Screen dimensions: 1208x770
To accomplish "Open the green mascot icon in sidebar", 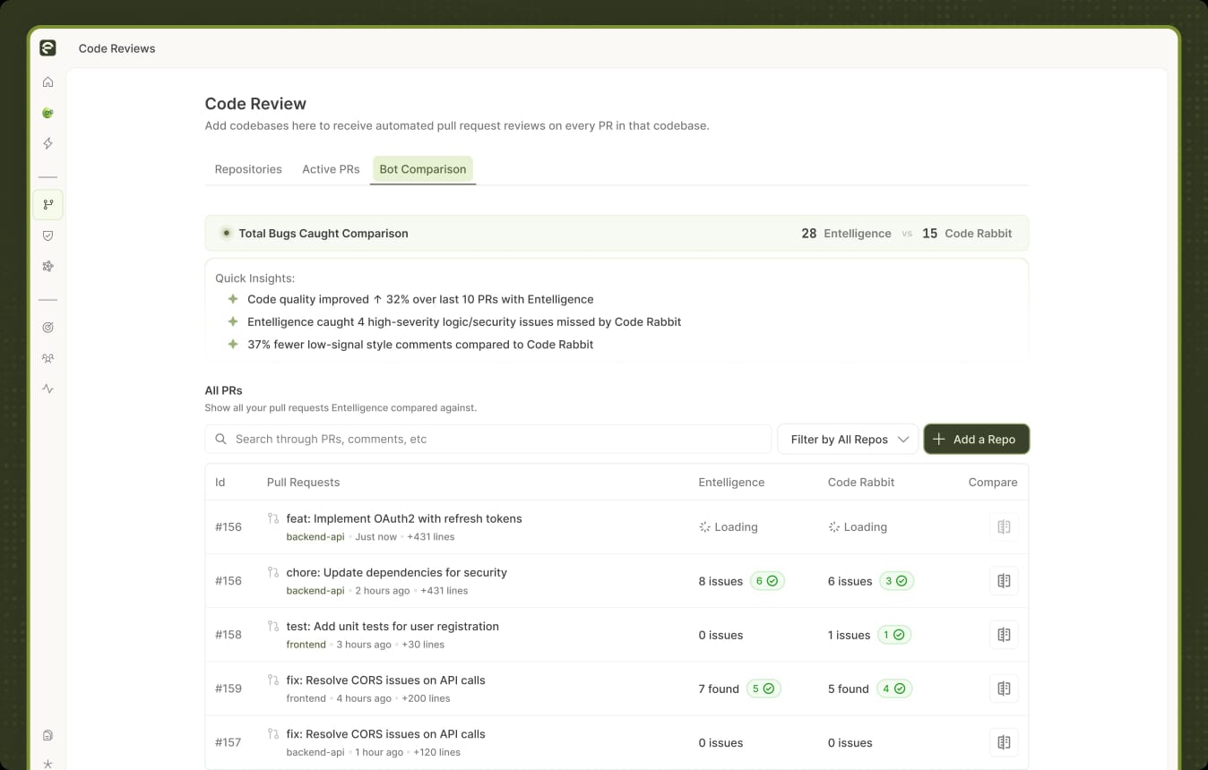I will [x=48, y=113].
